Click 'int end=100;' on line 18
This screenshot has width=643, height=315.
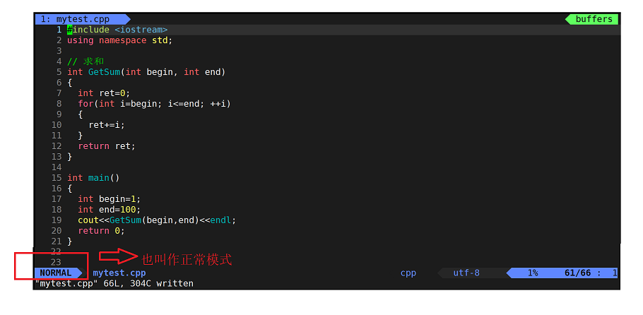pos(110,210)
